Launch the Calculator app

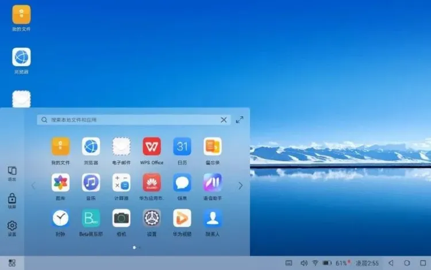click(x=121, y=182)
